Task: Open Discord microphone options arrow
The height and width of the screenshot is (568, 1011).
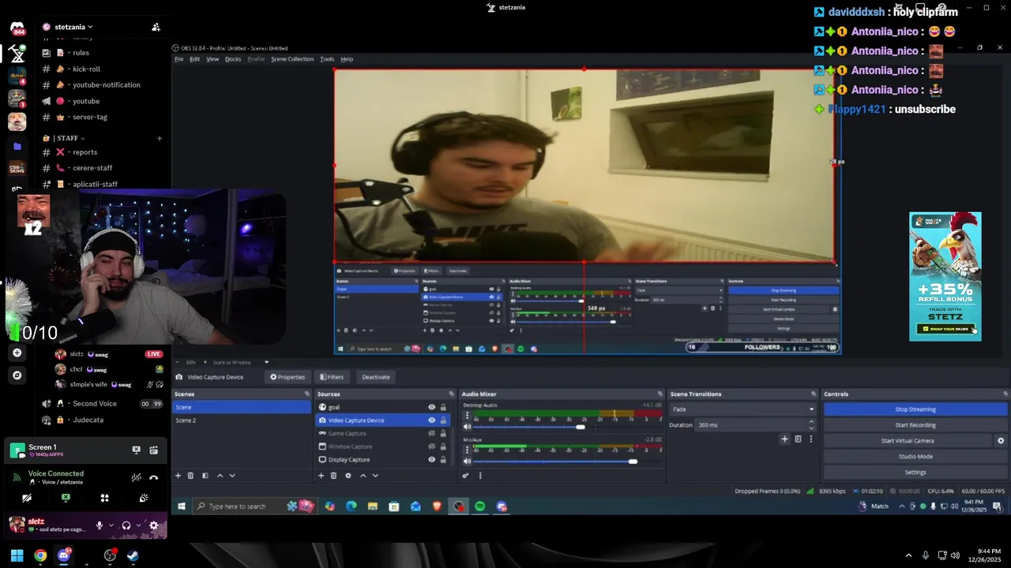Action: 111,525
